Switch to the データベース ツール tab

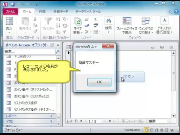[x=88, y=12]
